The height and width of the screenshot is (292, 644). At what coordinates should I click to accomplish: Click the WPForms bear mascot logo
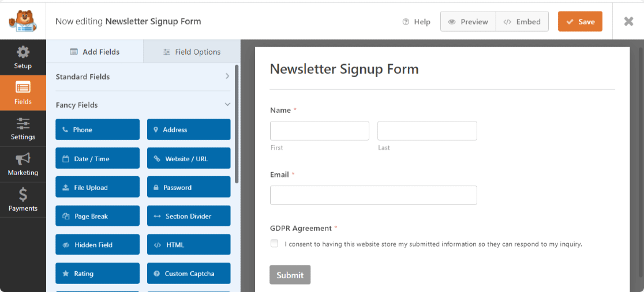point(23,21)
